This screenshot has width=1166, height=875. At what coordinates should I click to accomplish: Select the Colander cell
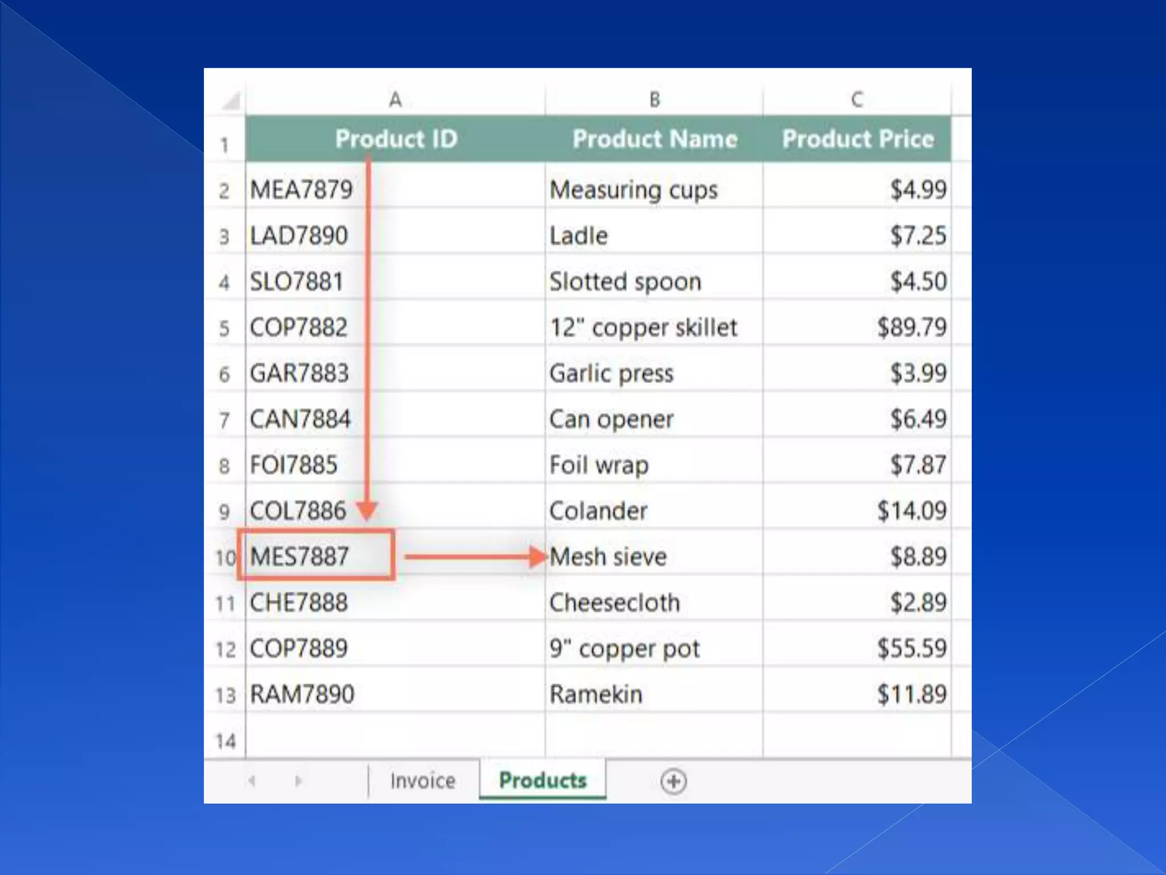coord(598,511)
